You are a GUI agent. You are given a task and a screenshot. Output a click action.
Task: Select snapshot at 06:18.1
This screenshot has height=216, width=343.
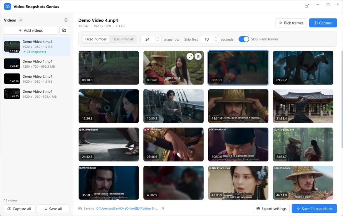(x=238, y=68)
